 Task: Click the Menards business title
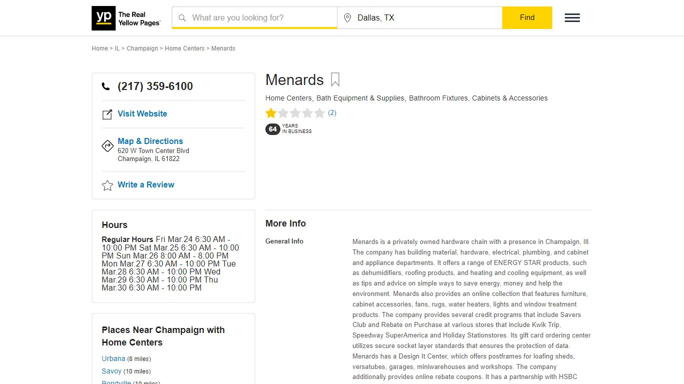pyautogui.click(x=294, y=80)
